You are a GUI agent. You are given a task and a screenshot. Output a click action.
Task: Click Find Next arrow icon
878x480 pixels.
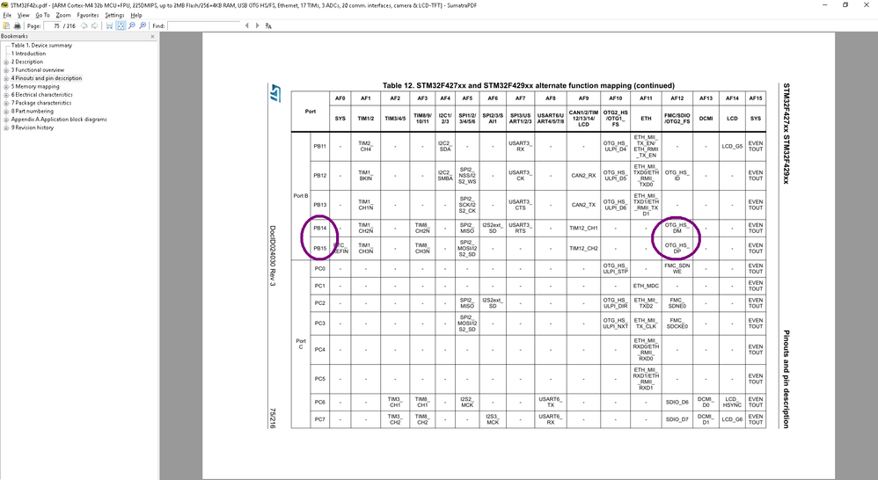click(257, 25)
